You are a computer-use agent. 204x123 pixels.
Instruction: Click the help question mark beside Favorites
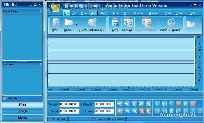tap(41, 65)
